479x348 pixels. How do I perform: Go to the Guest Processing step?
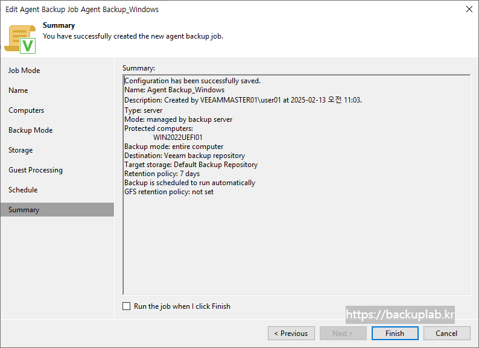click(36, 170)
